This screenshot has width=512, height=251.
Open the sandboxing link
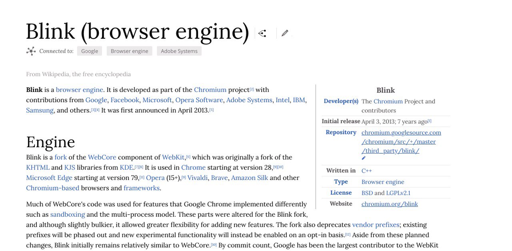click(68, 215)
